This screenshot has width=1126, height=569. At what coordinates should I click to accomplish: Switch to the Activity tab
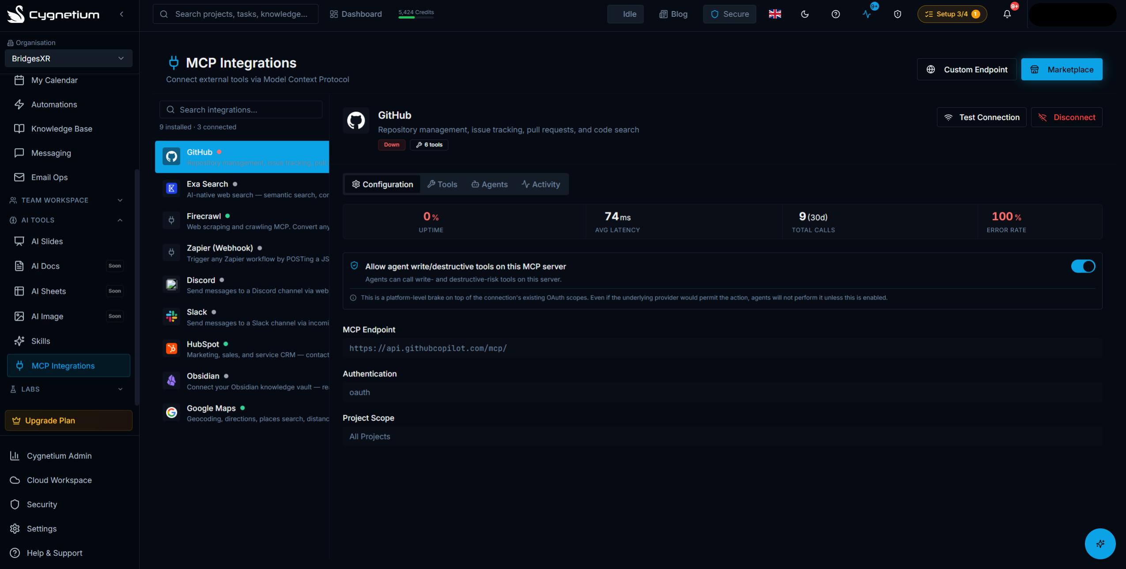[541, 184]
